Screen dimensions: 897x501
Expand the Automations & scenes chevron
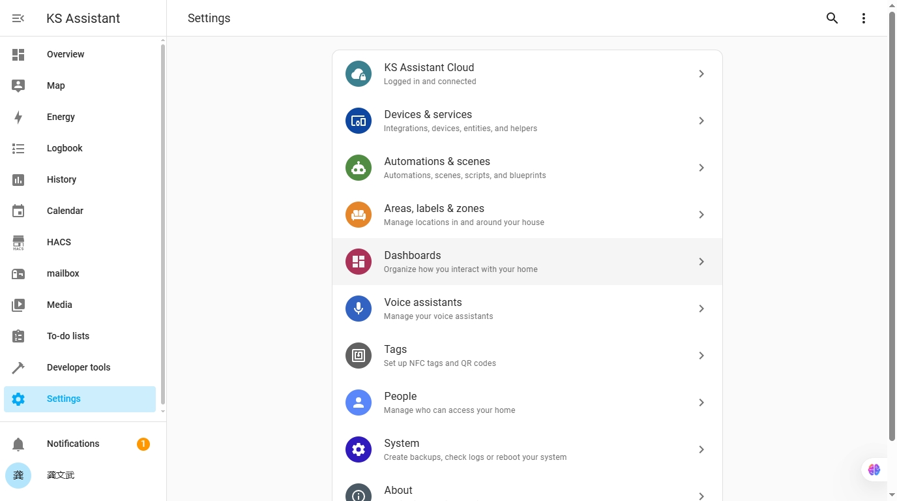coord(701,168)
